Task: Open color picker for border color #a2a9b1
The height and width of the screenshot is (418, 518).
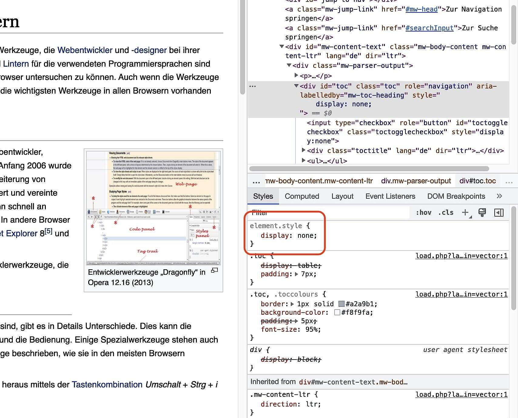Action: tap(341, 304)
